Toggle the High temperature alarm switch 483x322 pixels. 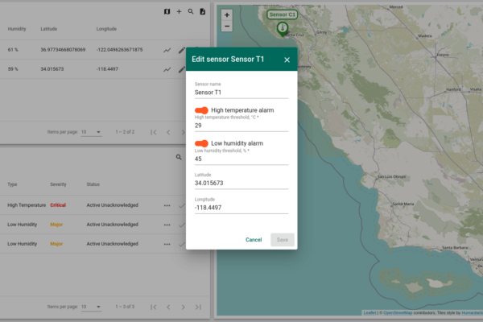click(201, 110)
